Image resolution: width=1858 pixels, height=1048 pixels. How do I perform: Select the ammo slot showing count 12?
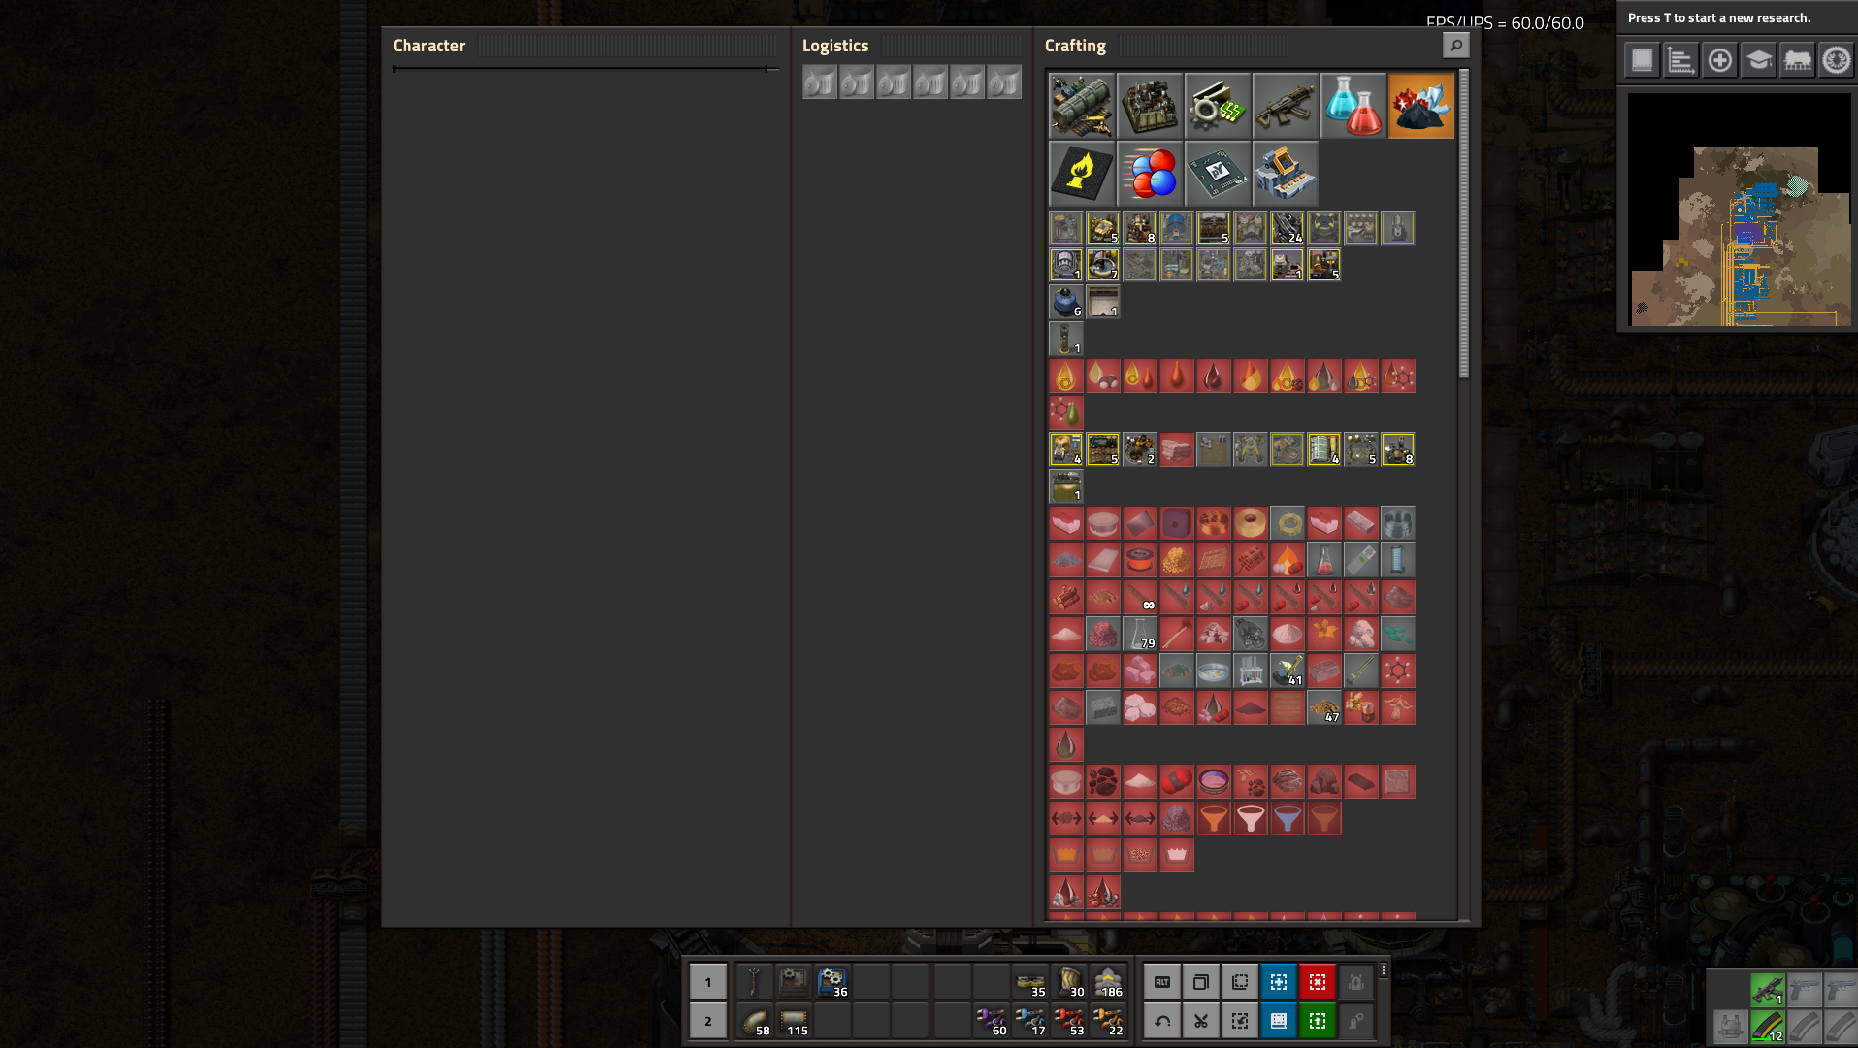[1768, 1027]
